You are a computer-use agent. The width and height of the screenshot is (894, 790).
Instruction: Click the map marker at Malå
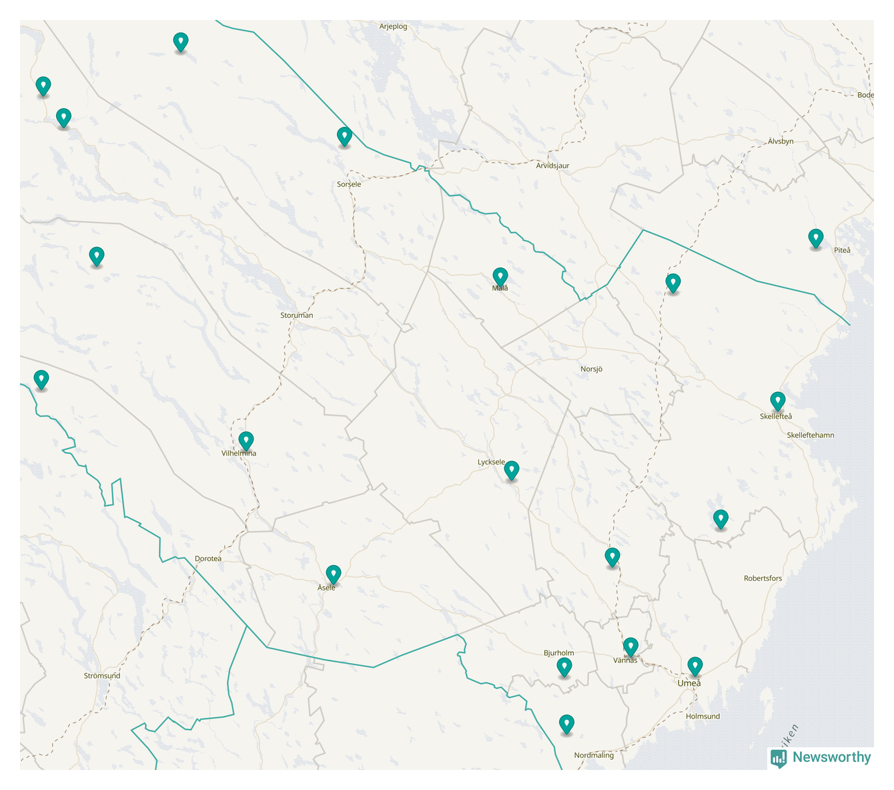500,276
